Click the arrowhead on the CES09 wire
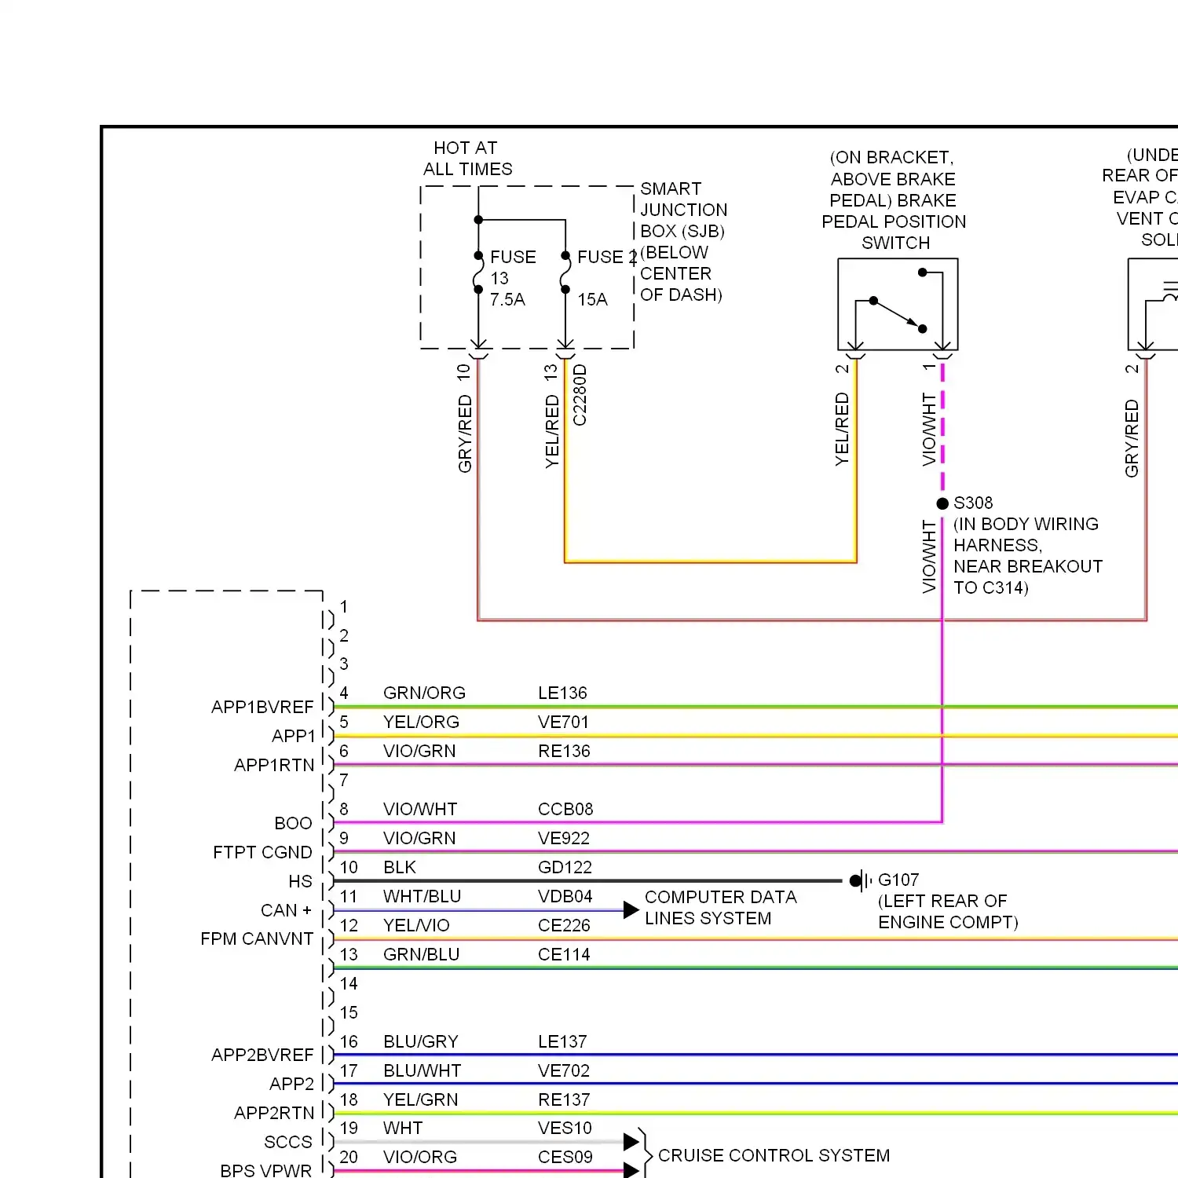This screenshot has width=1178, height=1178. click(631, 1170)
